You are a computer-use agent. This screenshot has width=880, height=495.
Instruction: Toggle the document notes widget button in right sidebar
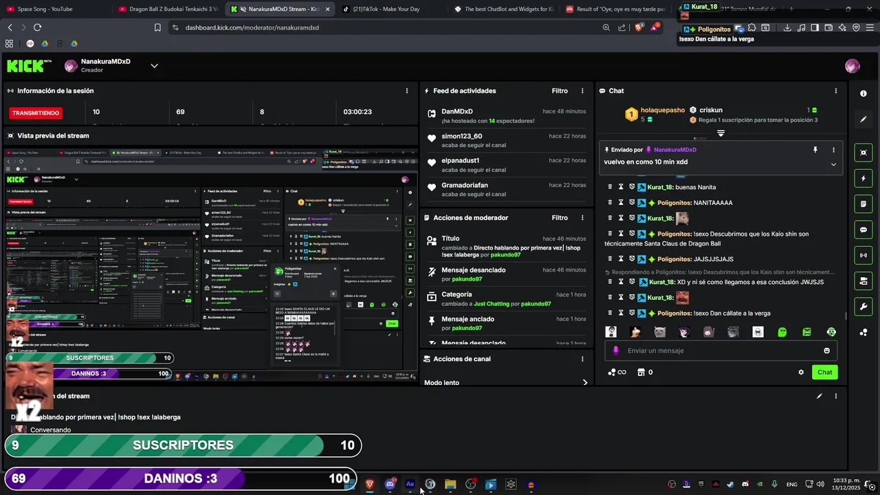pos(863,204)
